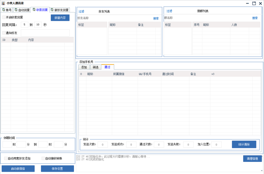The image size is (264, 174).
Task: Click 搜索 link in the friend list
Action: [156, 18]
